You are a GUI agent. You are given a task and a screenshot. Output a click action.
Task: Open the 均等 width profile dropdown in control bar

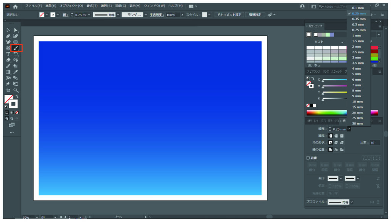[118, 15]
